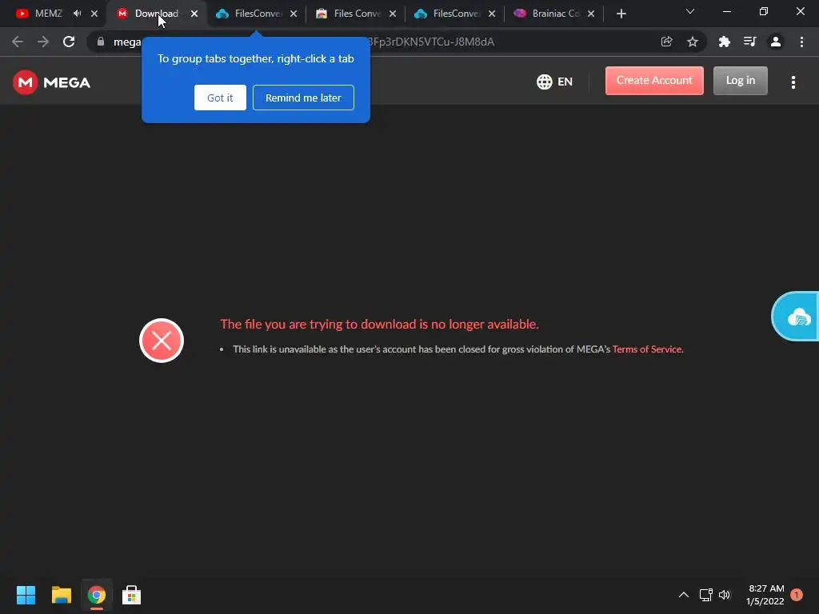The width and height of the screenshot is (819, 614).
Task: Mute the MEMZ tab audio icon
Action: tap(78, 14)
